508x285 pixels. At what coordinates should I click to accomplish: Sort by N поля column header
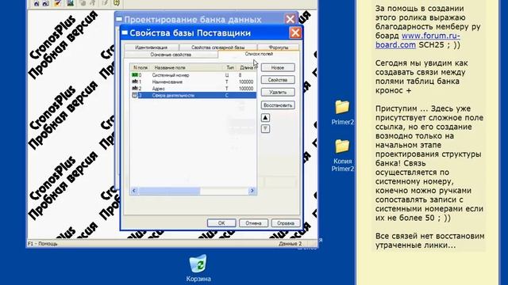(x=140, y=67)
